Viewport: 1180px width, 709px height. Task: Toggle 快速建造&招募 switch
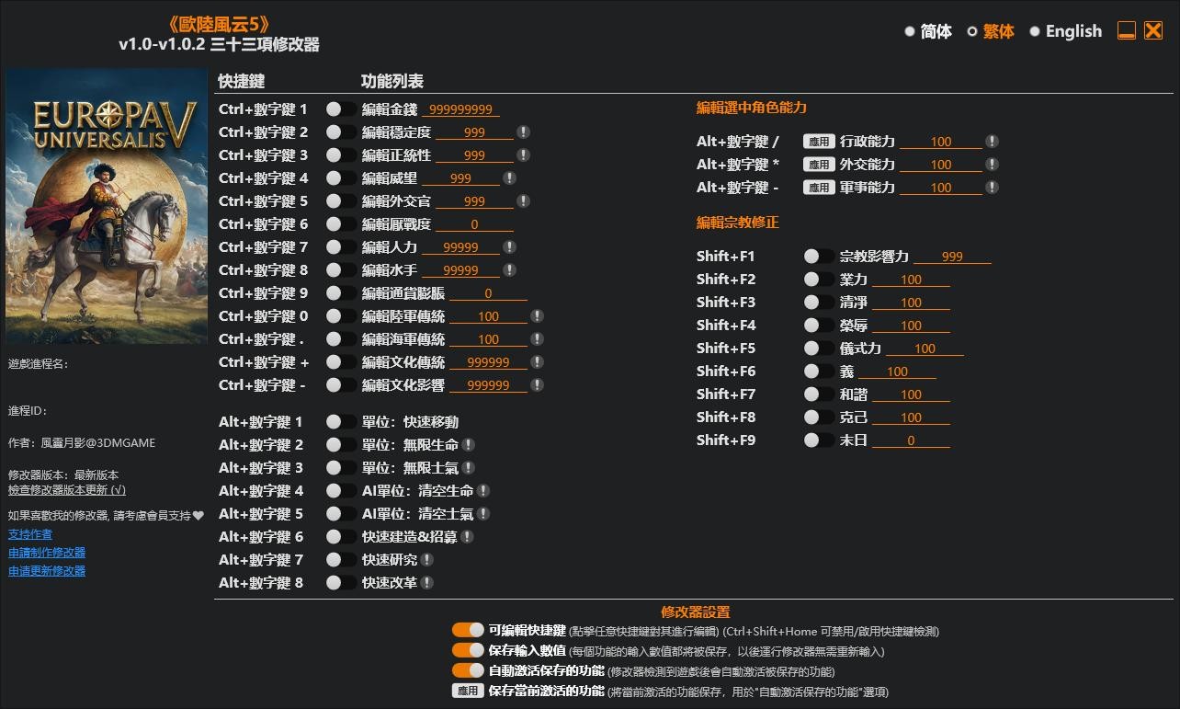tap(341, 537)
